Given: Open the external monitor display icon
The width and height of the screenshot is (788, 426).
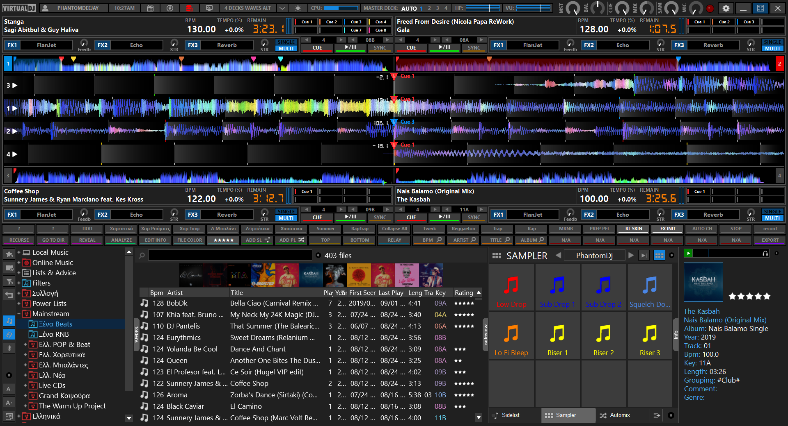Looking at the screenshot, I should tap(209, 8).
